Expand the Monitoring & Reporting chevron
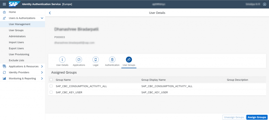Viewport: 269px width, 120px height. (42, 78)
